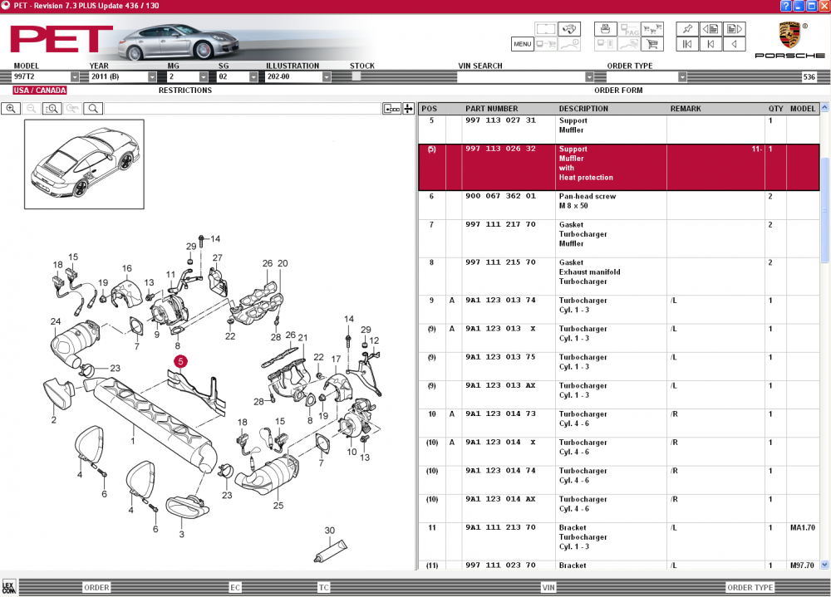Screen dimensions: 831x597
Task: Click the MENU button
Action: (x=522, y=44)
